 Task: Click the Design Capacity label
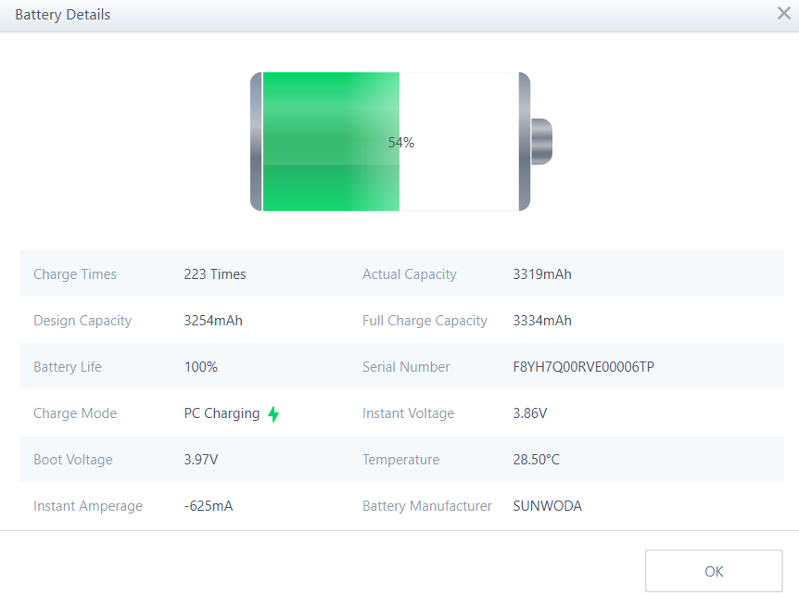(82, 321)
